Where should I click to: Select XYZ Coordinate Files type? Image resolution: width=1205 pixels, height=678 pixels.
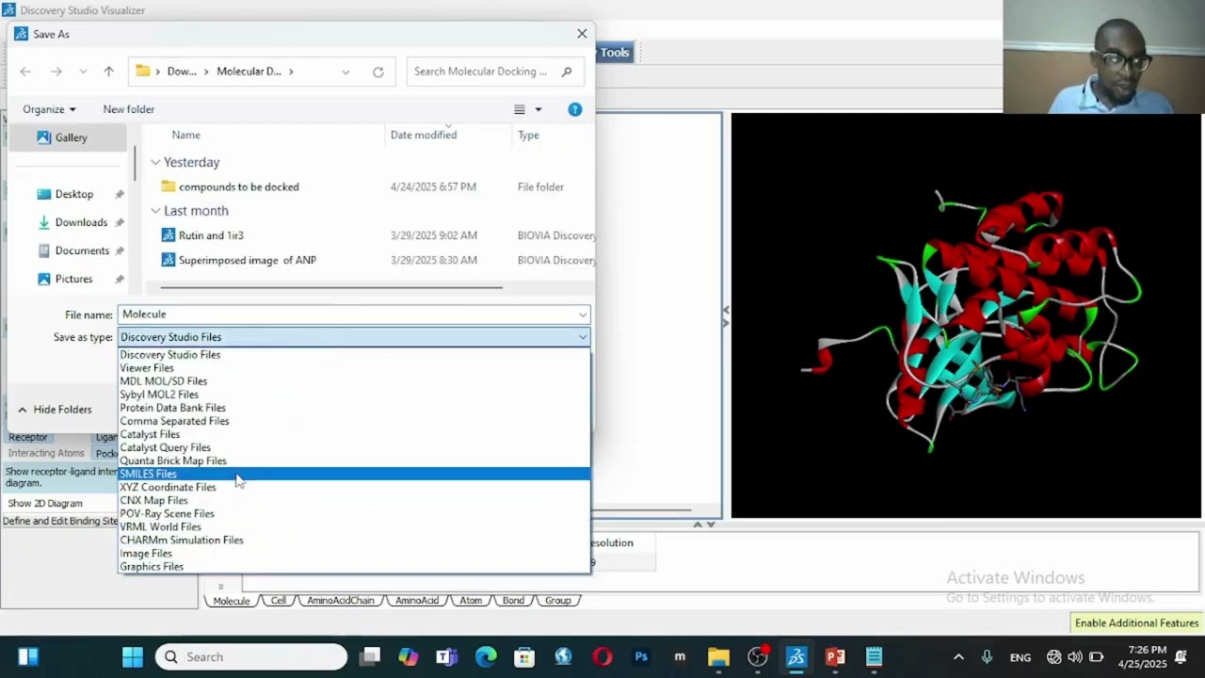354,487
